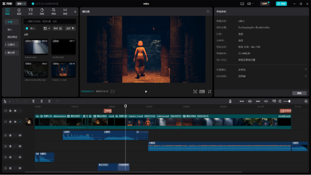The height and width of the screenshot is (175, 311).
Task: Mute the first audio track speaker
Action: [20, 135]
